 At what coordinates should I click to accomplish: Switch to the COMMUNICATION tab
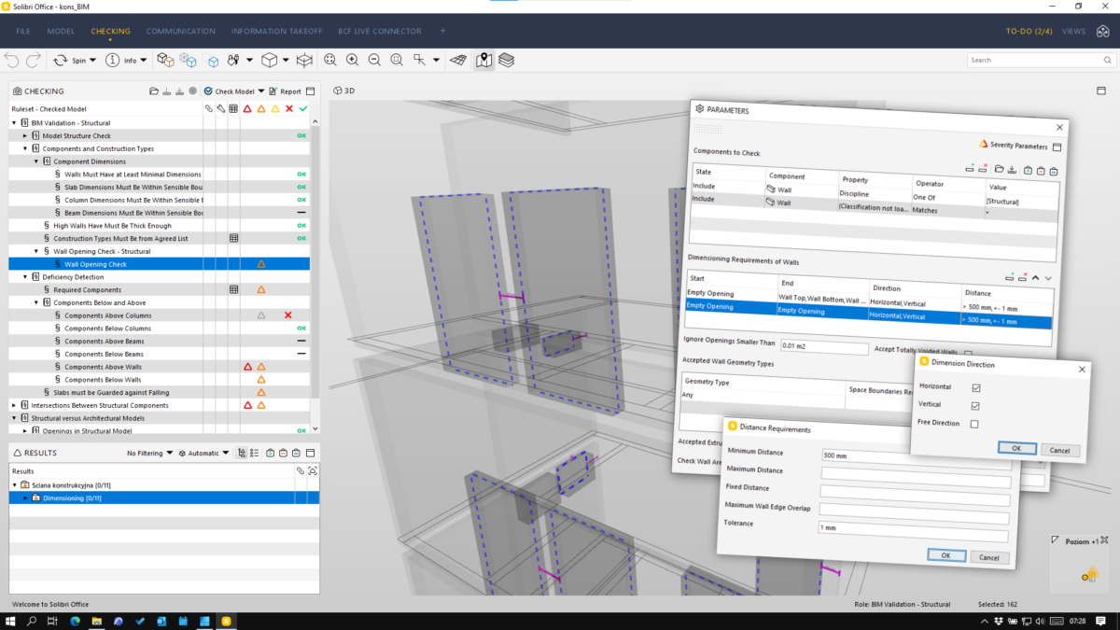180,31
